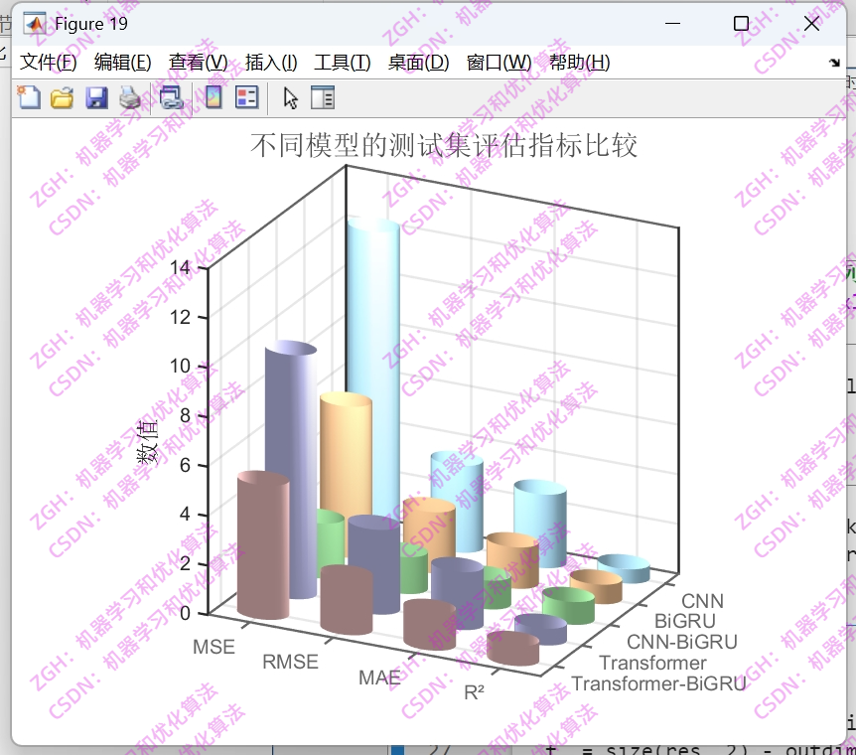
Task: Open the 查看 menu
Action: pyautogui.click(x=197, y=62)
